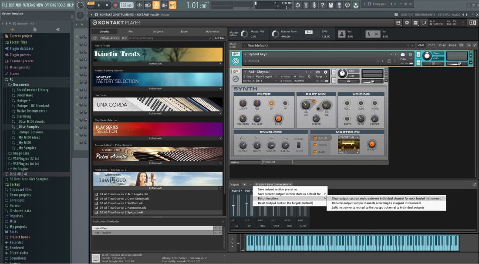Expand the Presets / Batch Configuration dropdown
Image resolution: width=479 pixels, height=264 pixels.
(x=273, y=185)
